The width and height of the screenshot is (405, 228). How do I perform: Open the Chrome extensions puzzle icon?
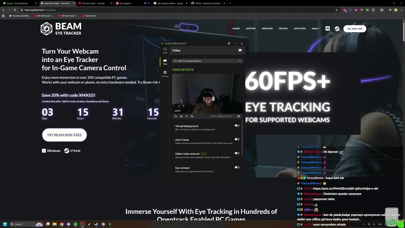click(373, 10)
